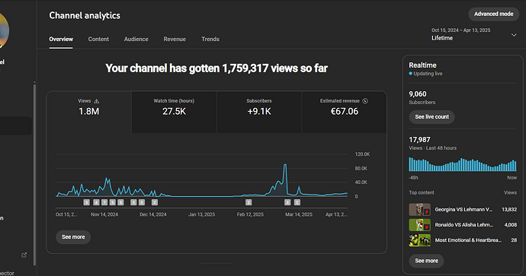Select the Estimated revenue metric card

click(x=344, y=112)
